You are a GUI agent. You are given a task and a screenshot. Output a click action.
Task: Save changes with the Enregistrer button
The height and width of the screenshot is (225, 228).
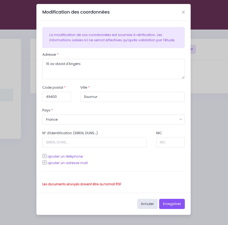pyautogui.click(x=172, y=204)
